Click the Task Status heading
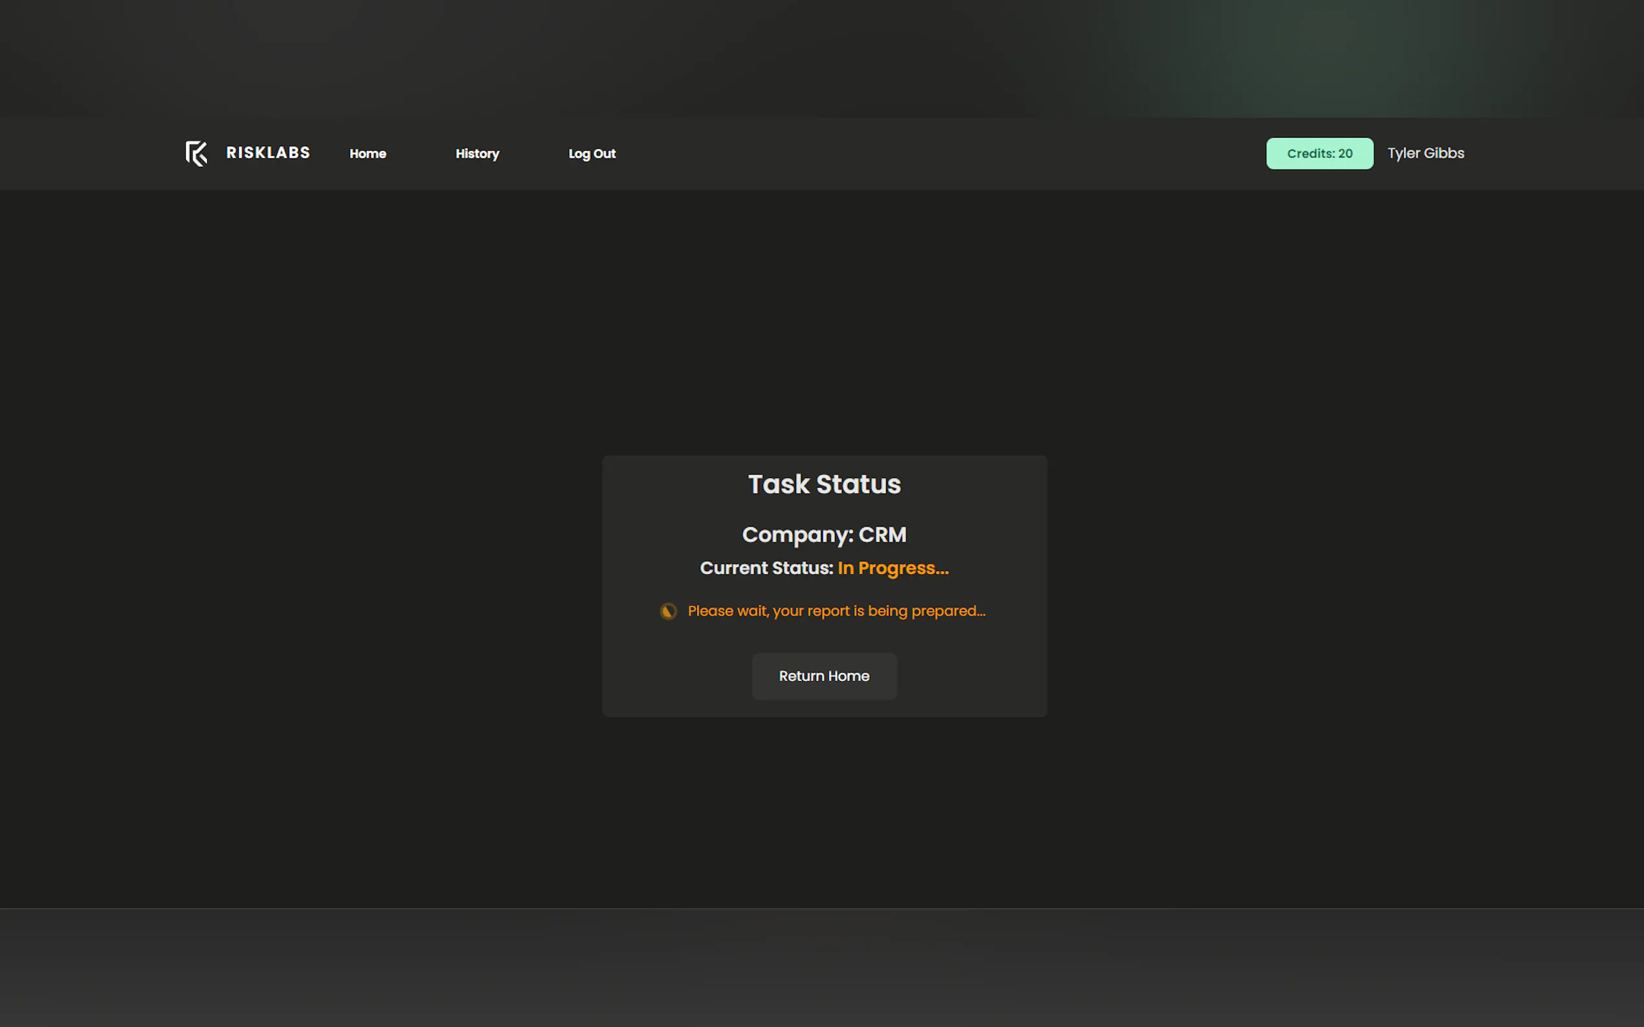This screenshot has height=1027, width=1644. click(824, 484)
